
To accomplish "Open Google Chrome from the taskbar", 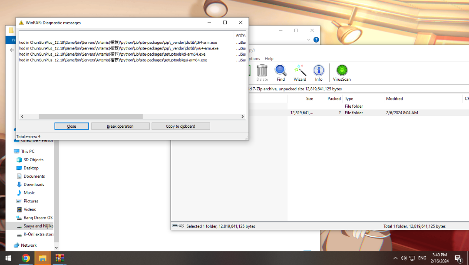I will pyautogui.click(x=26, y=258).
